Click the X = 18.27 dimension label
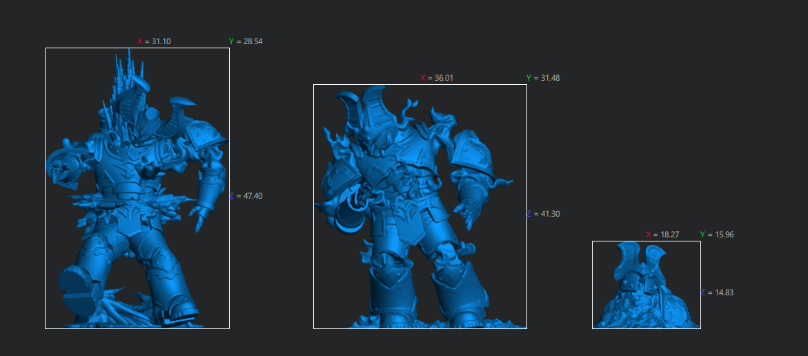The image size is (808, 356). pos(662,235)
